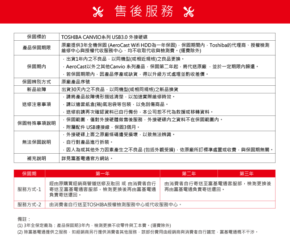Click the red 保固期 header cell

click(29, 174)
